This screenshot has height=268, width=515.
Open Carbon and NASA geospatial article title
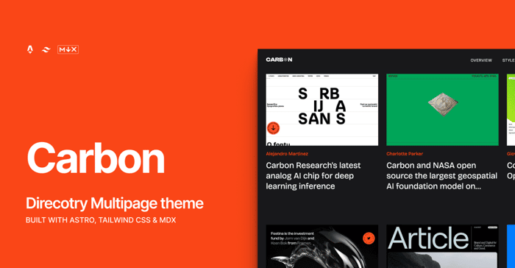point(441,175)
